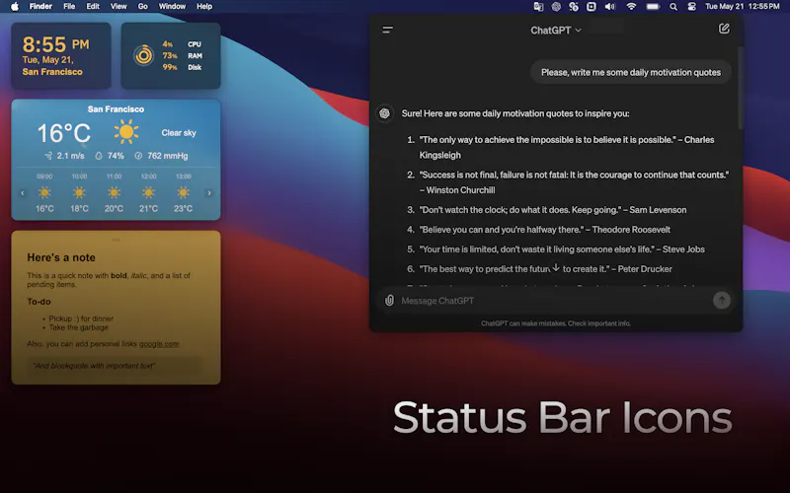This screenshot has height=493, width=790.
Task: Show earlier forecast hours with left chevron
Action: 22,193
